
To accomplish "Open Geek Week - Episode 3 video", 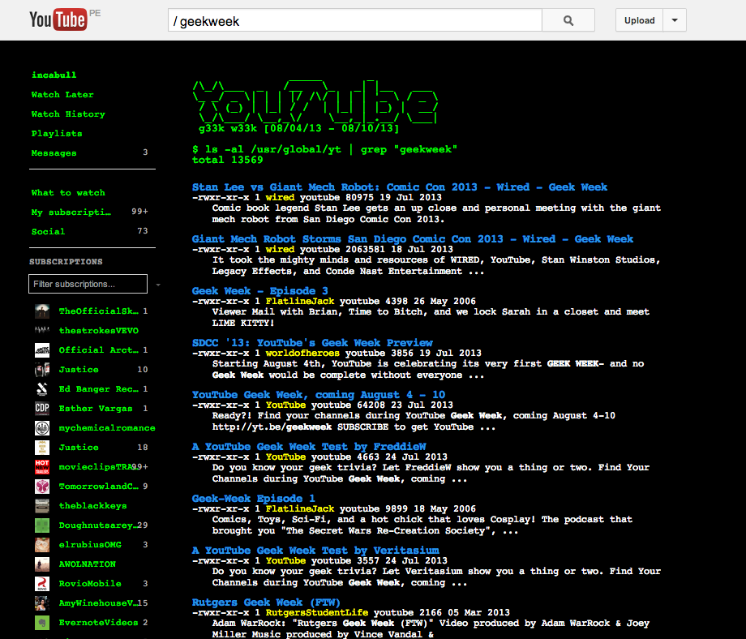I will pyautogui.click(x=259, y=291).
